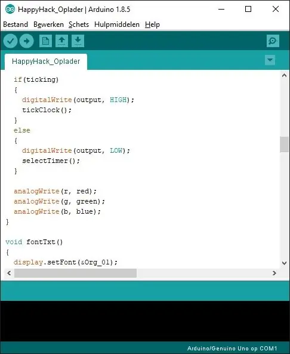Click the horizontal scrollbar left arrow
The image size is (290, 354).
click(9, 273)
